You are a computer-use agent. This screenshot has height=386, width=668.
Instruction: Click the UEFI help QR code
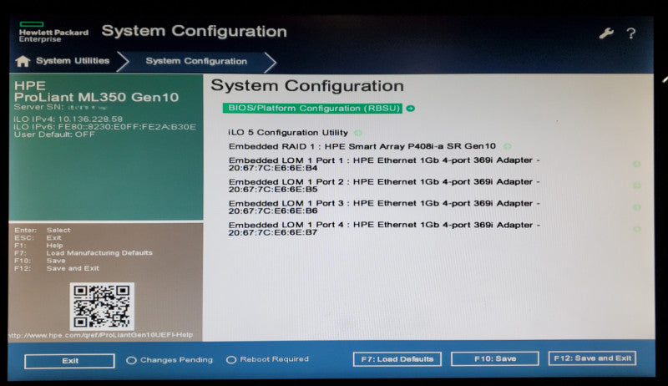(102, 307)
